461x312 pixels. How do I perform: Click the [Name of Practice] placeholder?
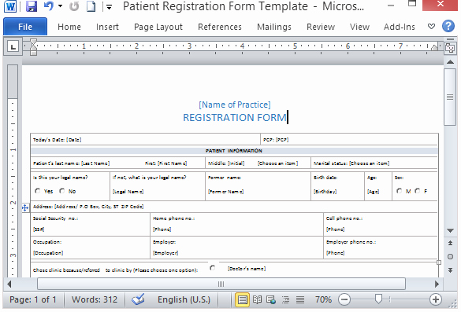(235, 105)
